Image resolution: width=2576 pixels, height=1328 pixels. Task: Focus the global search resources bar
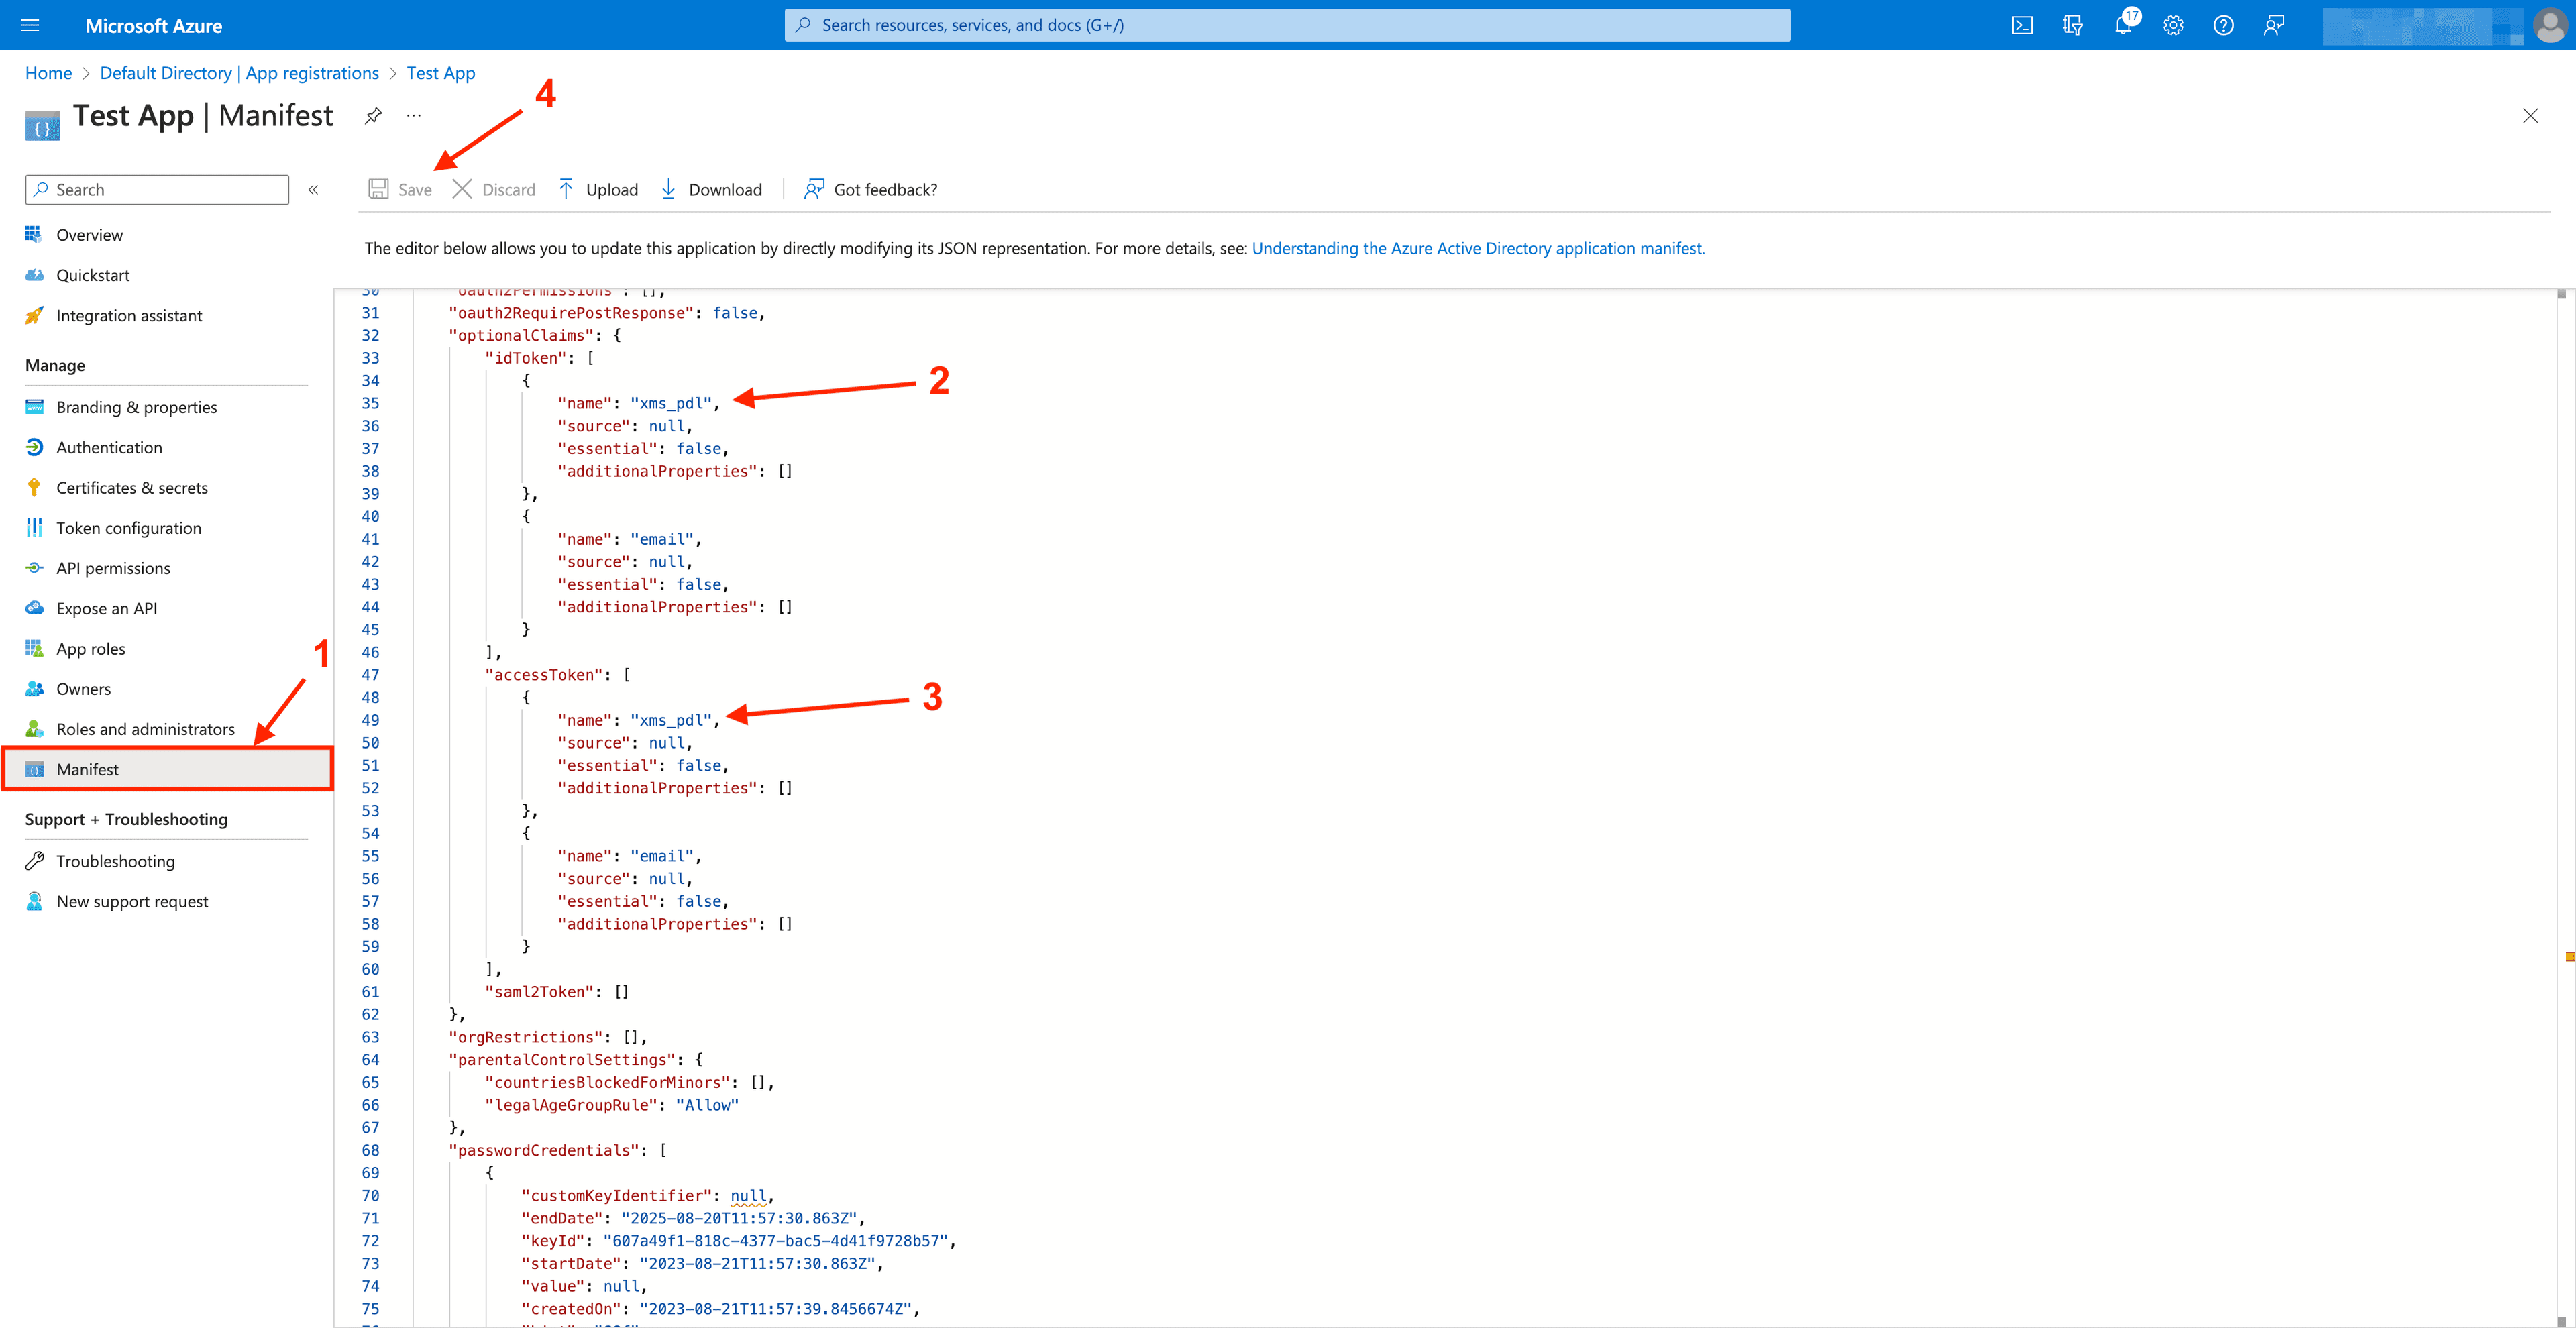coord(1287,25)
